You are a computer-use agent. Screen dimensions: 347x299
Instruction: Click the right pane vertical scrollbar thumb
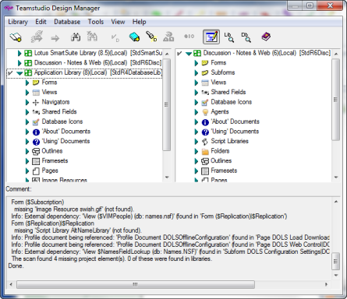coord(336,100)
